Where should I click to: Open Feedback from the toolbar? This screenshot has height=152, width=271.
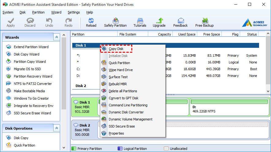click(x=180, y=22)
